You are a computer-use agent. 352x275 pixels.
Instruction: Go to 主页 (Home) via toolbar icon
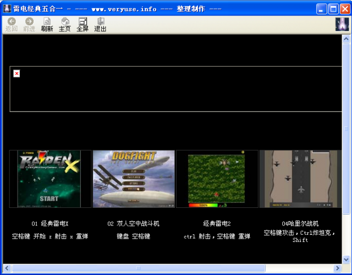[x=65, y=24]
